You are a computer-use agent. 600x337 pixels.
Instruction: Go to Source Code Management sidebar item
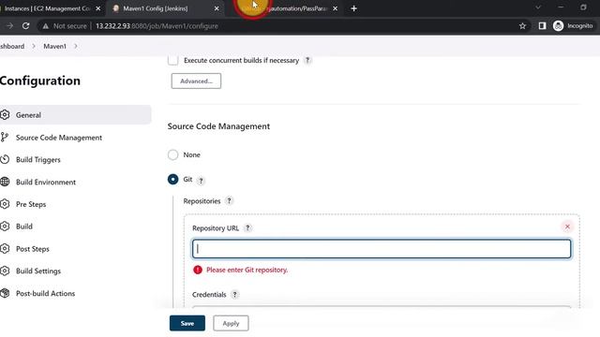tap(59, 138)
